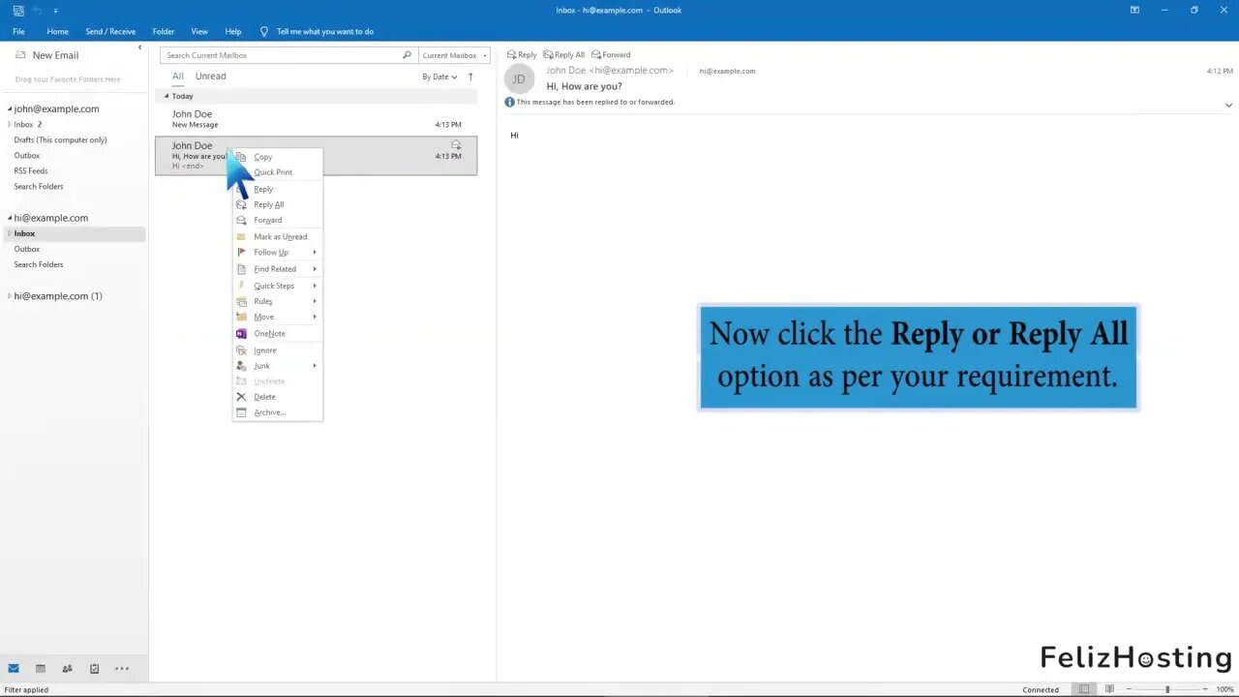Click Reply All in the reading pane

click(564, 55)
